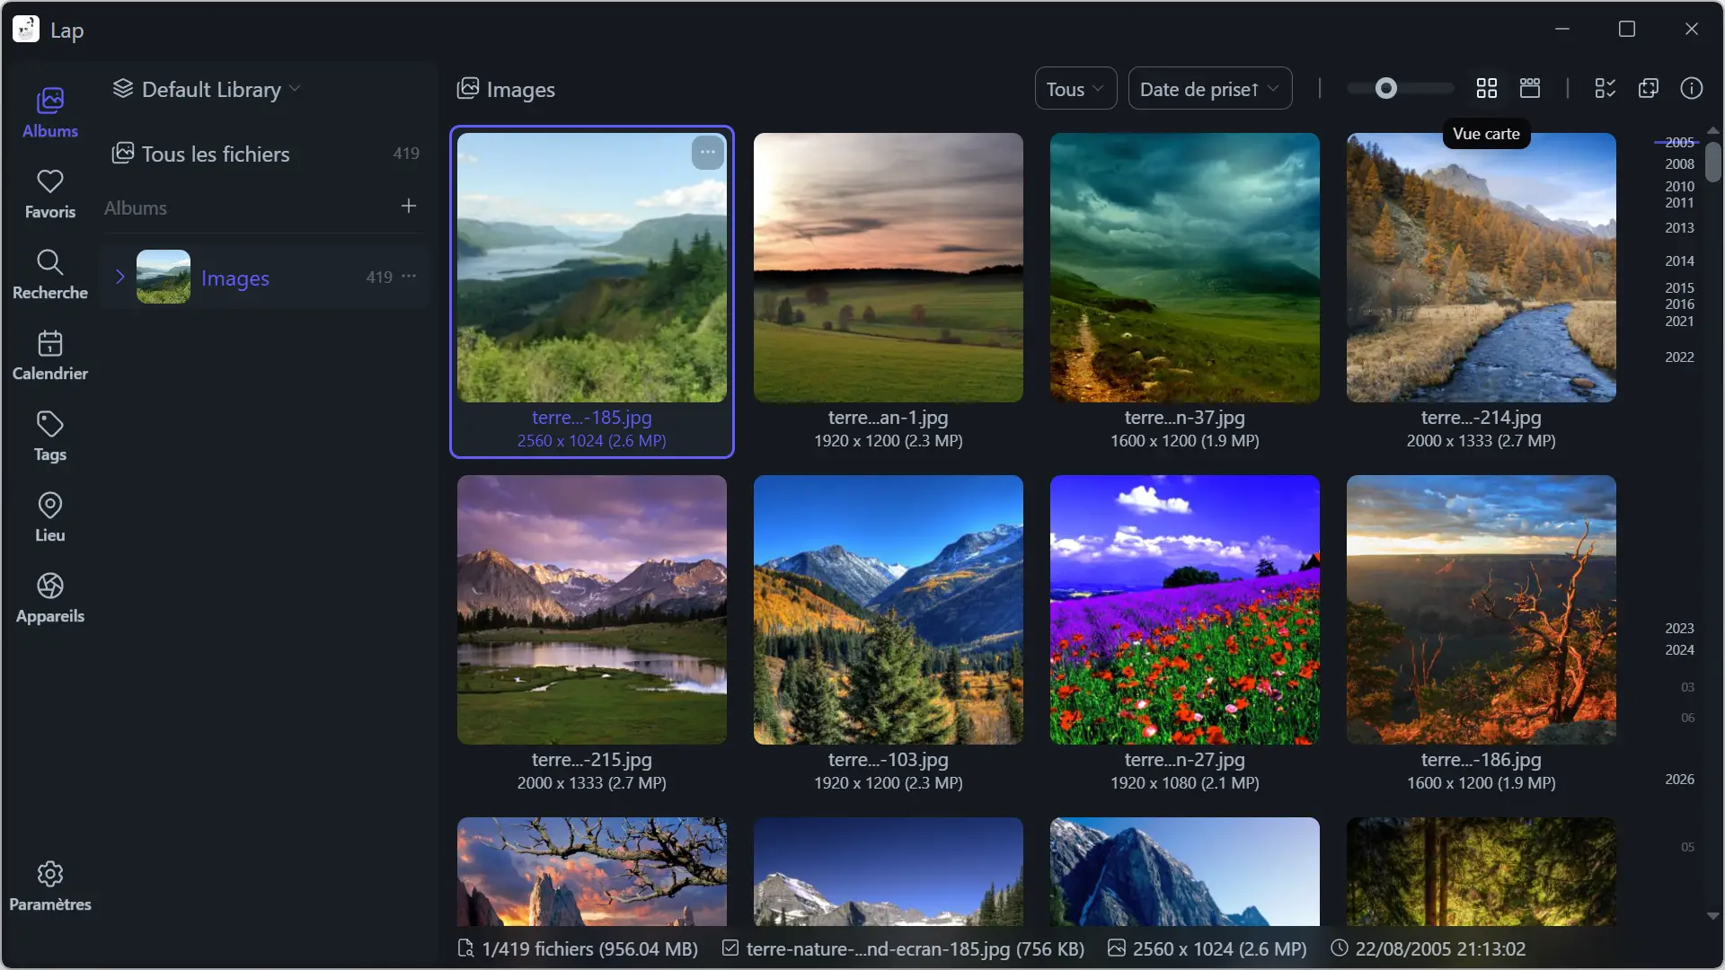Click the status text 1/419 fichiers (956.04 MB)

589,948
